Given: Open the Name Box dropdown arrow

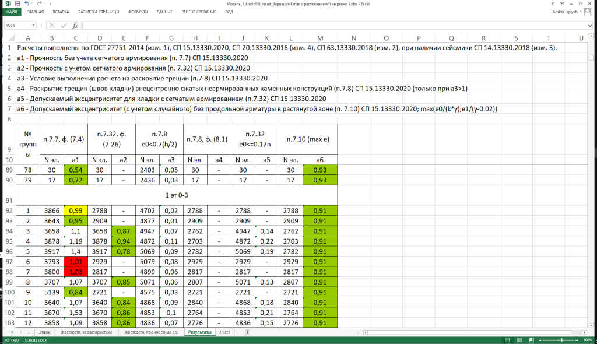Looking at the screenshot, I should click(33, 26).
